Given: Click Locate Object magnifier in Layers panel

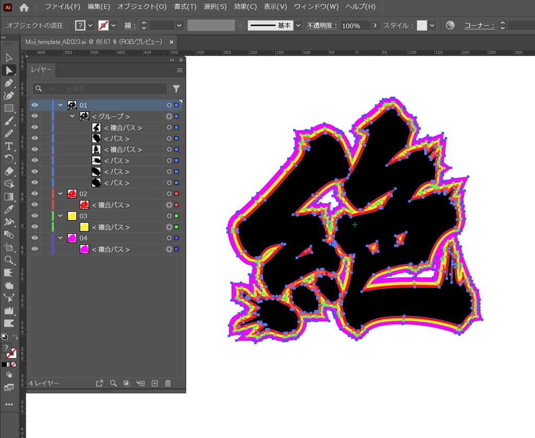Looking at the screenshot, I should (113, 384).
